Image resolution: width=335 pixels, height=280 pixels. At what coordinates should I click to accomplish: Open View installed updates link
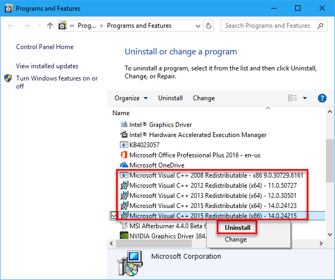coord(47,66)
